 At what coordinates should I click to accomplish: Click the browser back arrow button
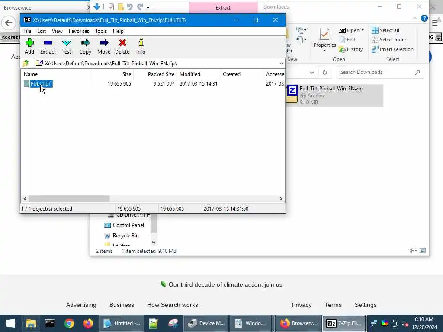(x=9, y=23)
